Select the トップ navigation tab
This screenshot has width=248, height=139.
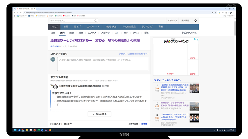[x=54, y=27]
